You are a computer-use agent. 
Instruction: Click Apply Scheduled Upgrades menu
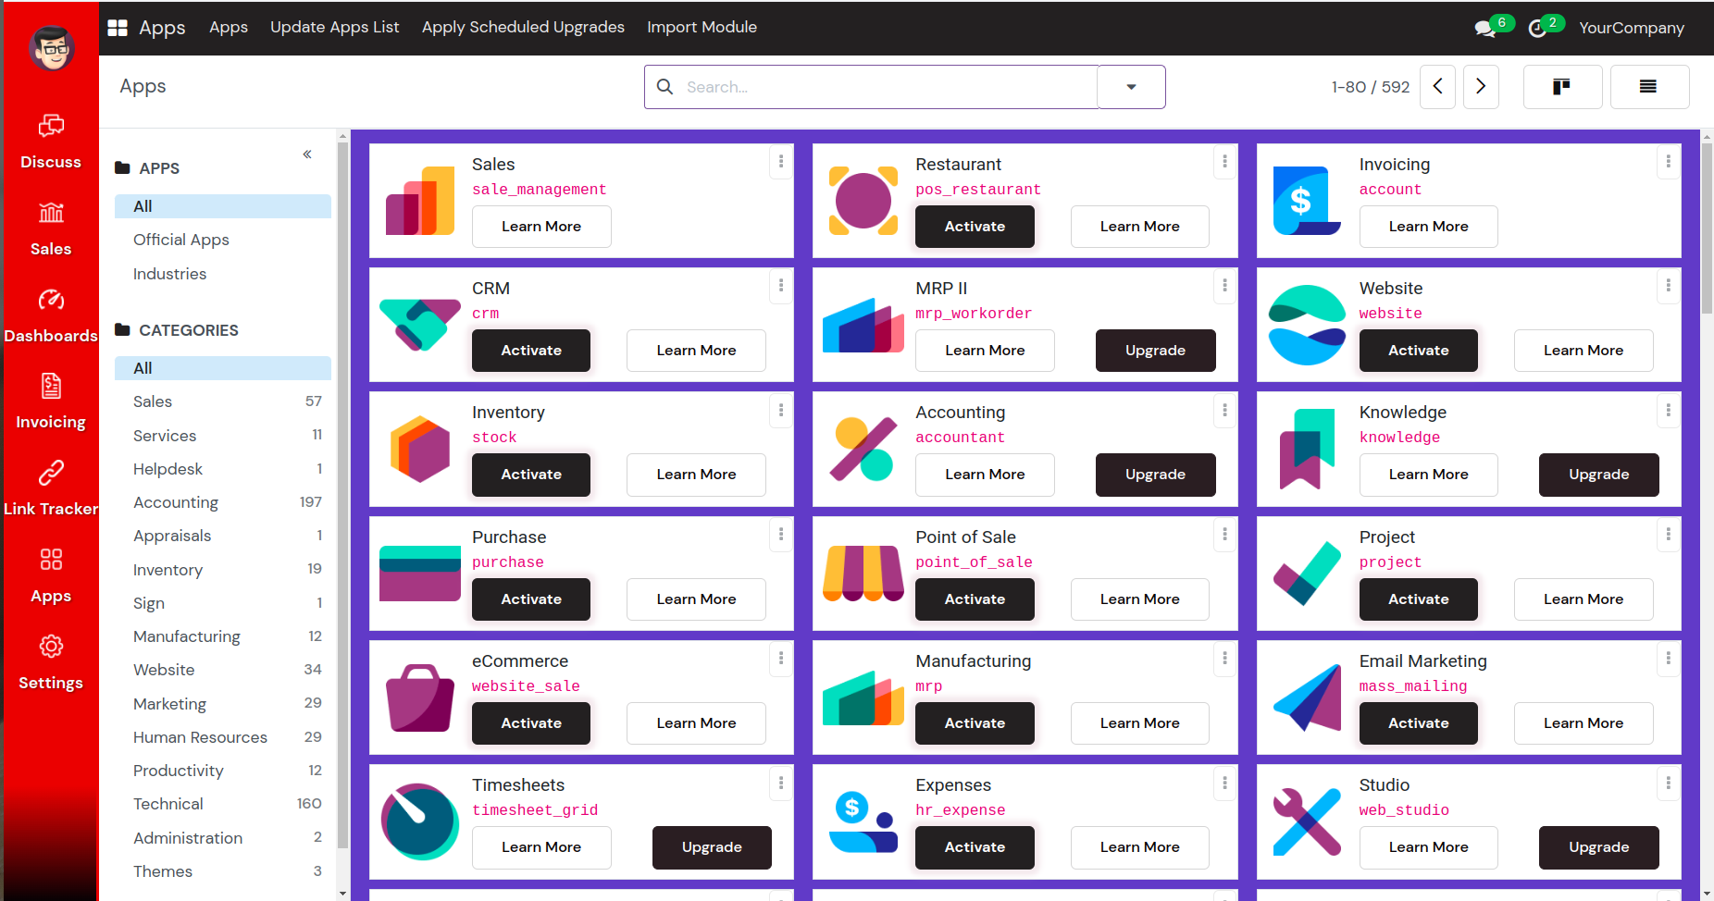tap(523, 28)
